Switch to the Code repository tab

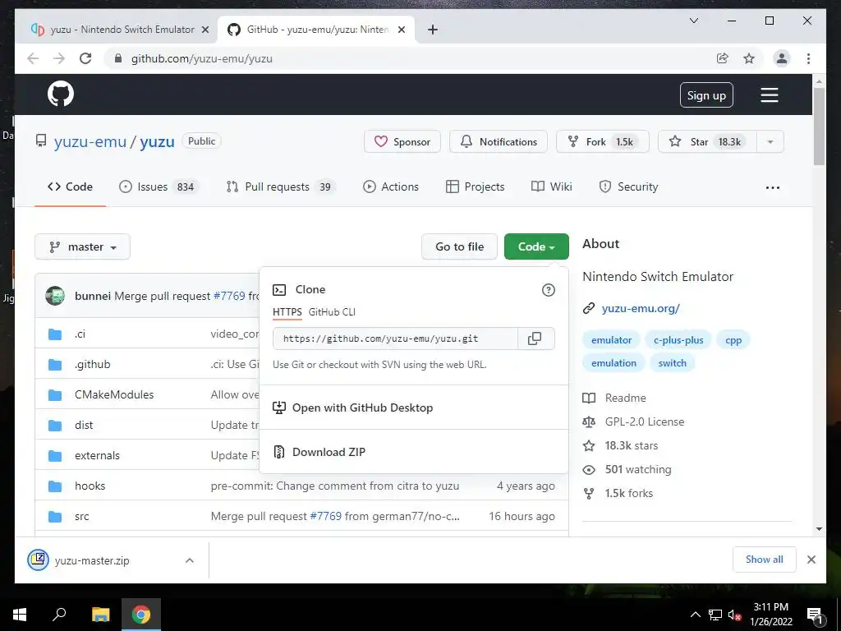pos(71,187)
